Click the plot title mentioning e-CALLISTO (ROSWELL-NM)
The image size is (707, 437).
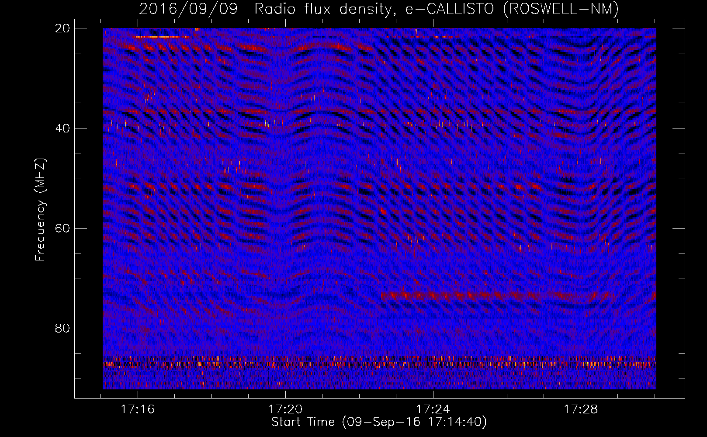click(x=379, y=9)
